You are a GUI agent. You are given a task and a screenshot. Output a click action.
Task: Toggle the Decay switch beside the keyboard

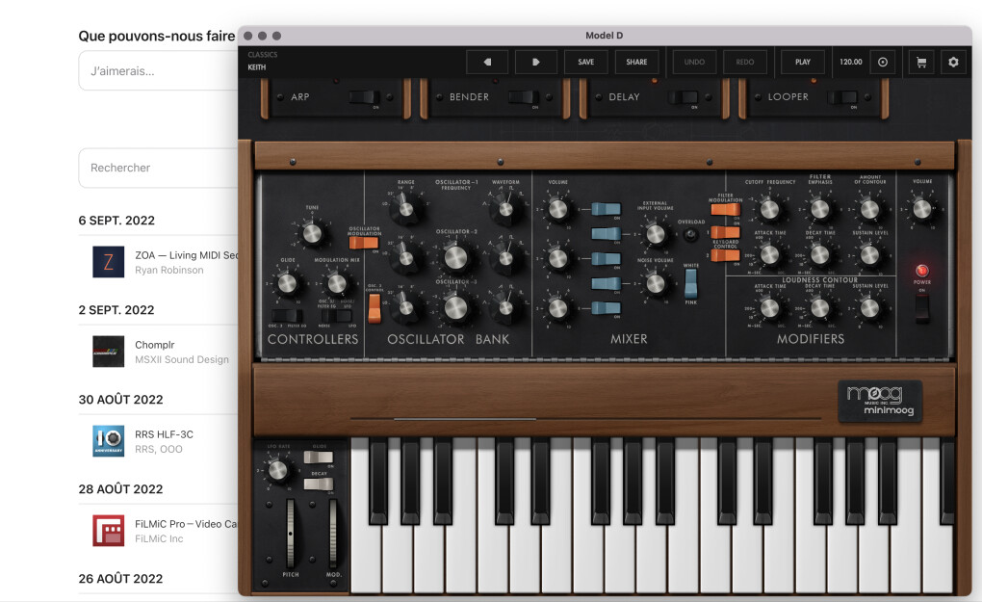coord(318,484)
